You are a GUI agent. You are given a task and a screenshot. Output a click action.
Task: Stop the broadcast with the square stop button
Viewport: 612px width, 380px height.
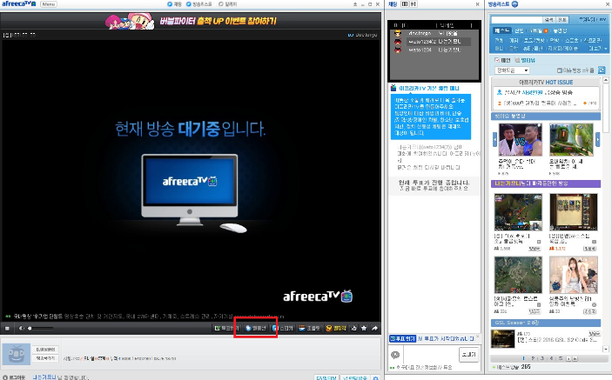tap(7, 328)
